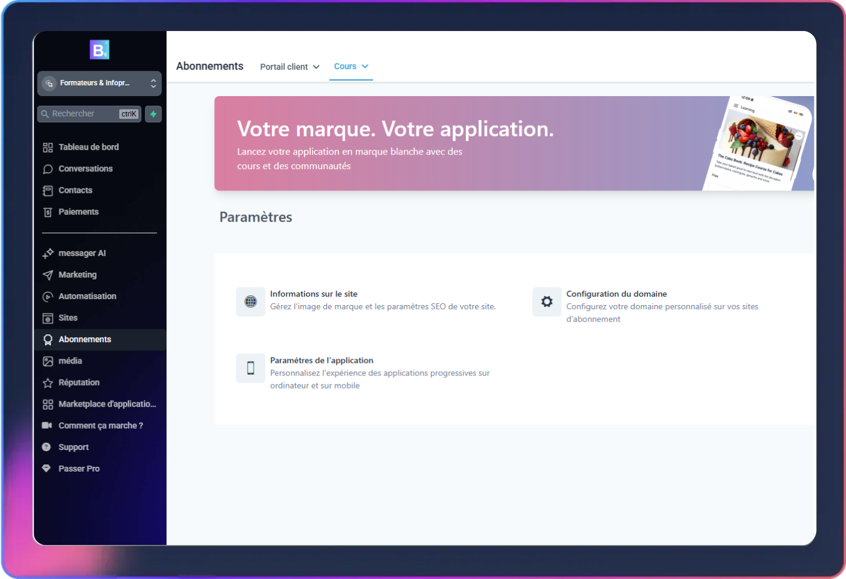Open Réputation via the star icon
Viewport: 846px width, 579px height.
tap(48, 383)
